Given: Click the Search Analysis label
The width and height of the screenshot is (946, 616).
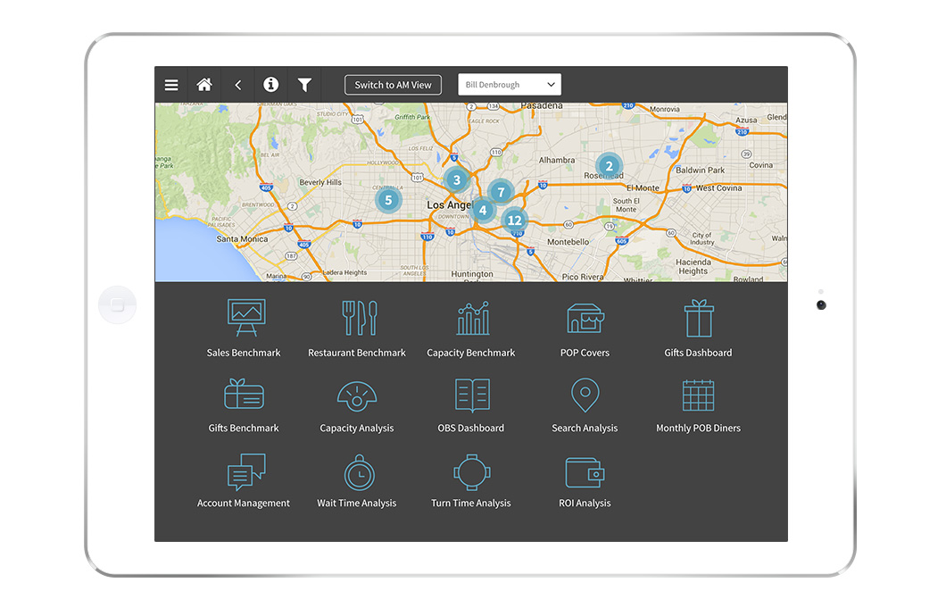Looking at the screenshot, I should [585, 429].
